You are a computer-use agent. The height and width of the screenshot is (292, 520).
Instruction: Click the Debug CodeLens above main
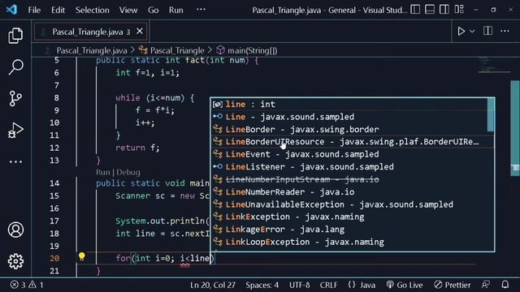click(128, 172)
